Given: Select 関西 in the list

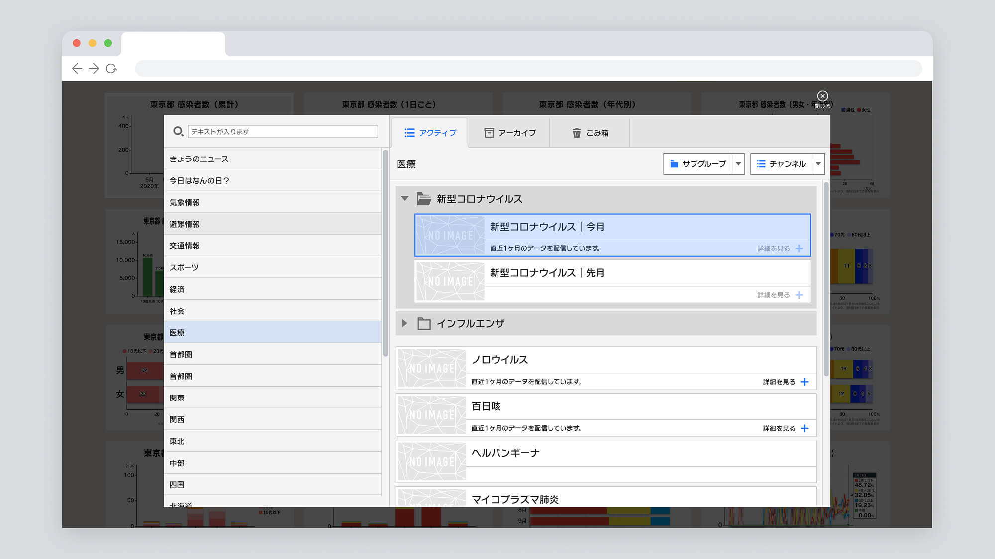Looking at the screenshot, I should click(273, 419).
